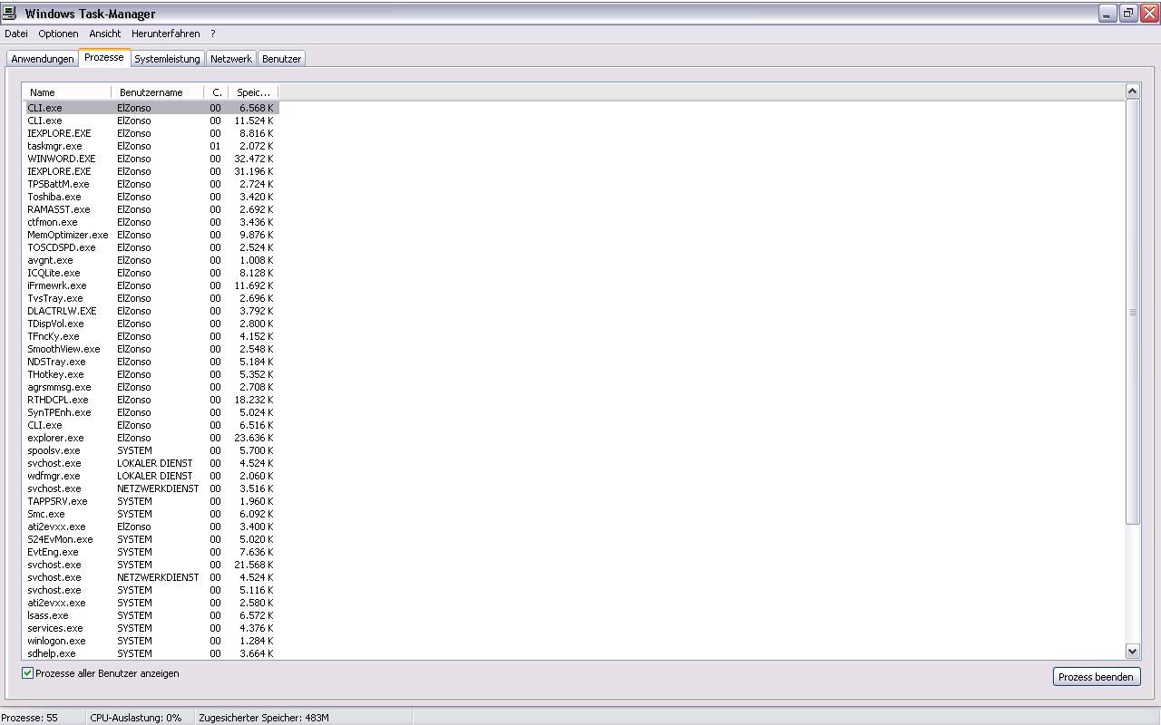Click the scrollbar up arrow
The width and height of the screenshot is (1161, 725).
click(1132, 91)
